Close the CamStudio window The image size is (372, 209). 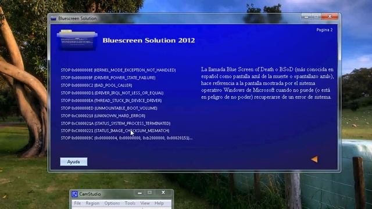[163, 192]
